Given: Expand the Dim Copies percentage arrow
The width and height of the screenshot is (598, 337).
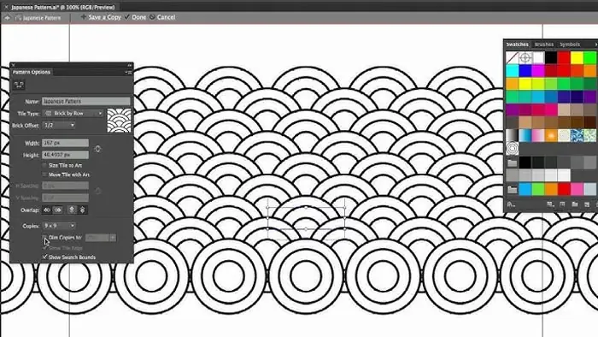Looking at the screenshot, I should [113, 238].
